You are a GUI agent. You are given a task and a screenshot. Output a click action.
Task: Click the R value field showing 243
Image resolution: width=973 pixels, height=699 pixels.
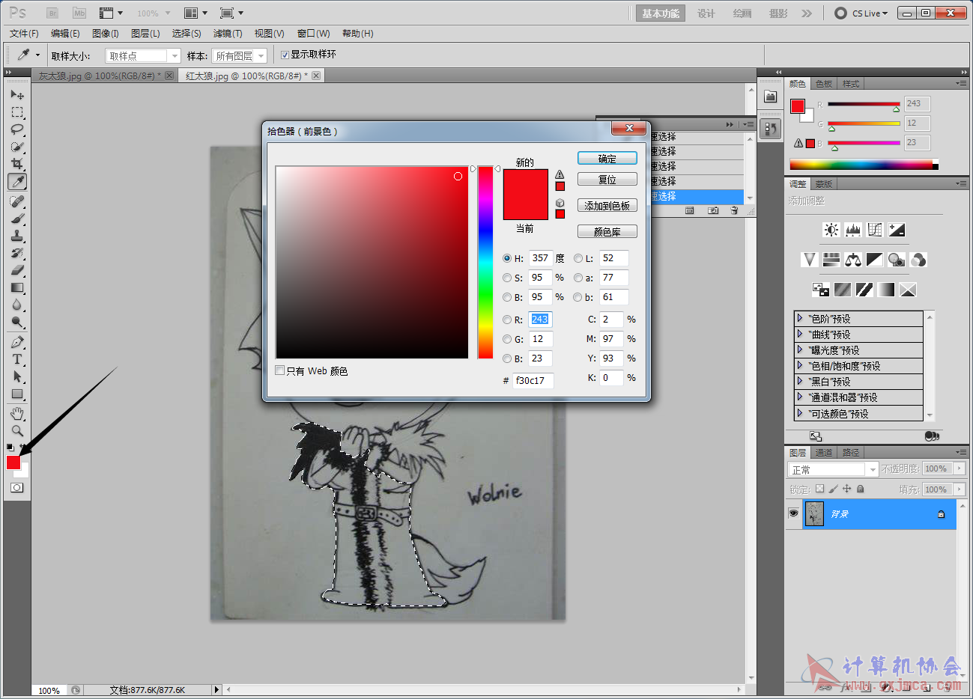click(540, 320)
